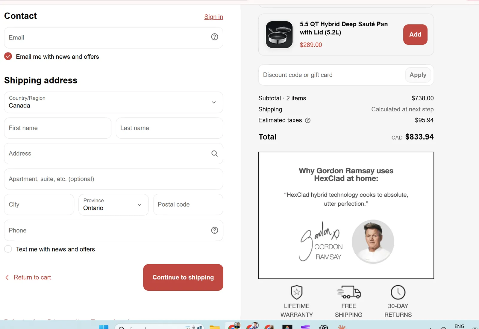Click the Estimated taxes amount $95.94
Viewport: 479px width, 329px height.
424,120
